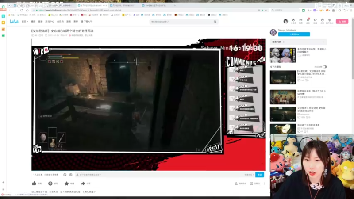Click the bilibili logo
354x199 pixels.
coord(14,21)
